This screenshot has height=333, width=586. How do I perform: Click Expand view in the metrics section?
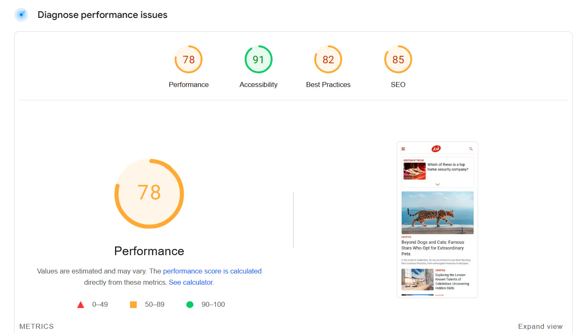click(x=540, y=326)
